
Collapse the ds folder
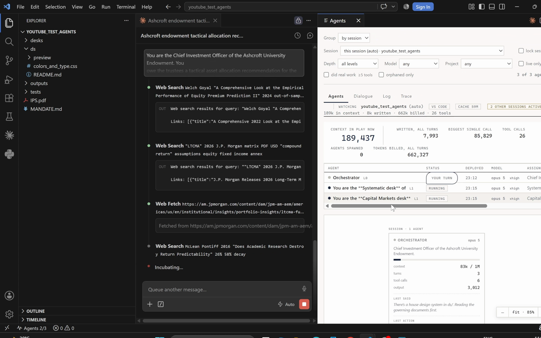click(x=77, y=49)
